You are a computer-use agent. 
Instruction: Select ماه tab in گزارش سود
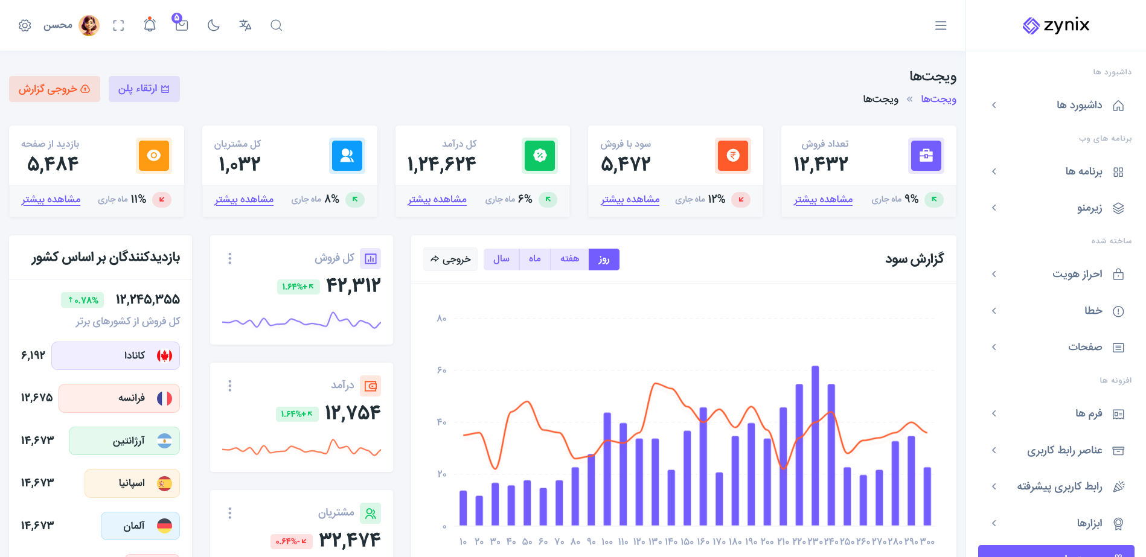(x=535, y=259)
